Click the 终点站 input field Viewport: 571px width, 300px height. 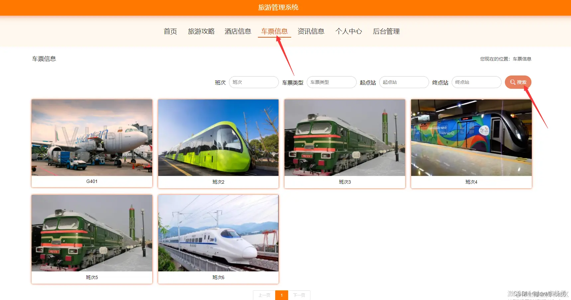pos(476,82)
